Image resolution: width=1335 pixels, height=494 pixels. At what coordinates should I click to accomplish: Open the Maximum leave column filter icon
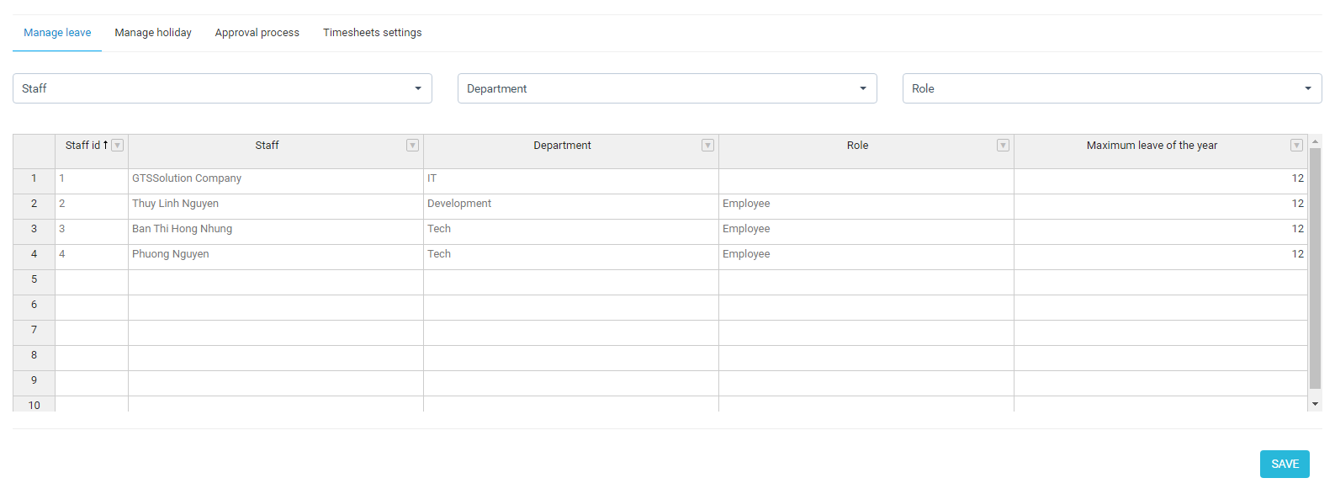pyautogui.click(x=1297, y=146)
